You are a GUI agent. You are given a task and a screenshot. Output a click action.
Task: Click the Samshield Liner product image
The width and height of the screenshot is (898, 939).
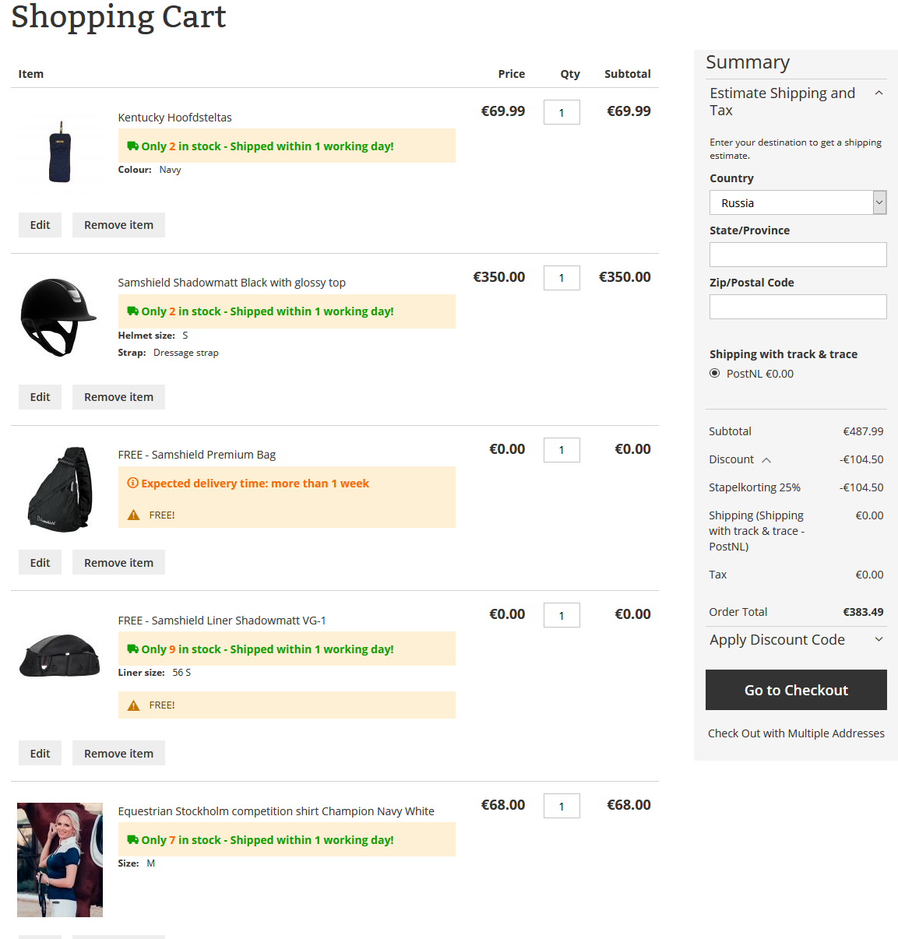(60, 655)
